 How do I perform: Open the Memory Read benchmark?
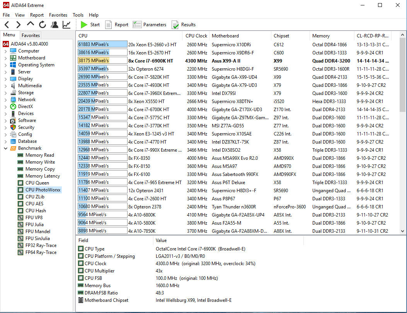39,155
